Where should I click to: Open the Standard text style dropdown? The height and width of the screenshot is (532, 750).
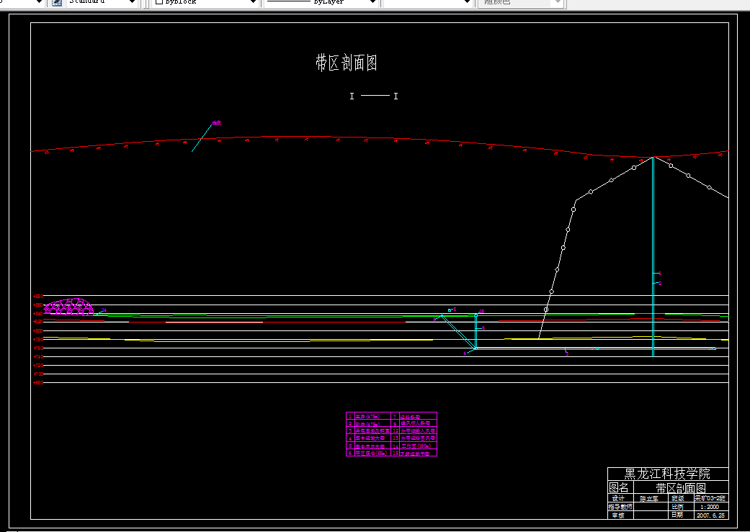point(132,2)
